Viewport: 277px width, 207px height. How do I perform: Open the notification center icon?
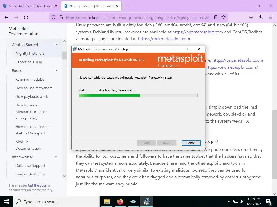point(268,202)
